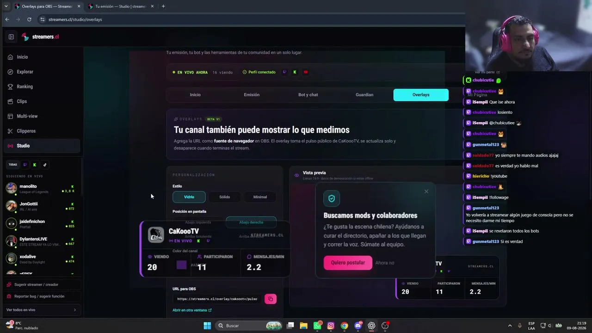
Task: Open JonGottii's live channel
Action: (x=42, y=206)
